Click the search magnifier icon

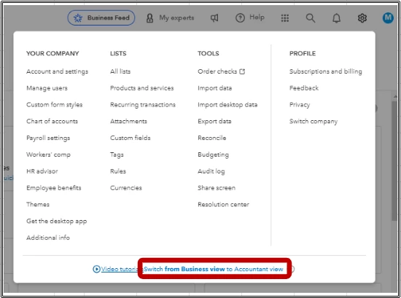pyautogui.click(x=311, y=18)
